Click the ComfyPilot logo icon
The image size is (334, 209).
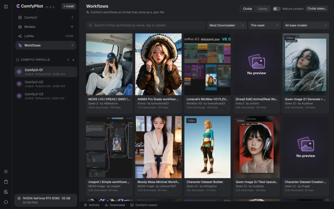tap(18, 6)
